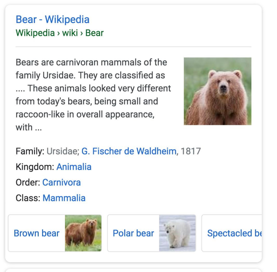The height and width of the screenshot is (272, 277).
Task: Click the "1817" year text
Action: tap(191, 151)
